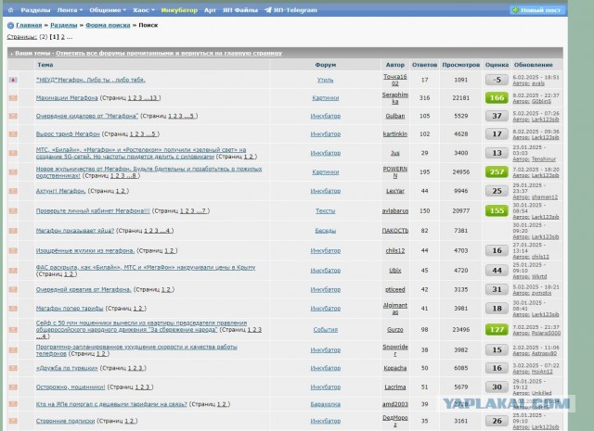Go to Разделы breadcrumb link
This screenshot has width=594, height=431.
click(x=64, y=25)
